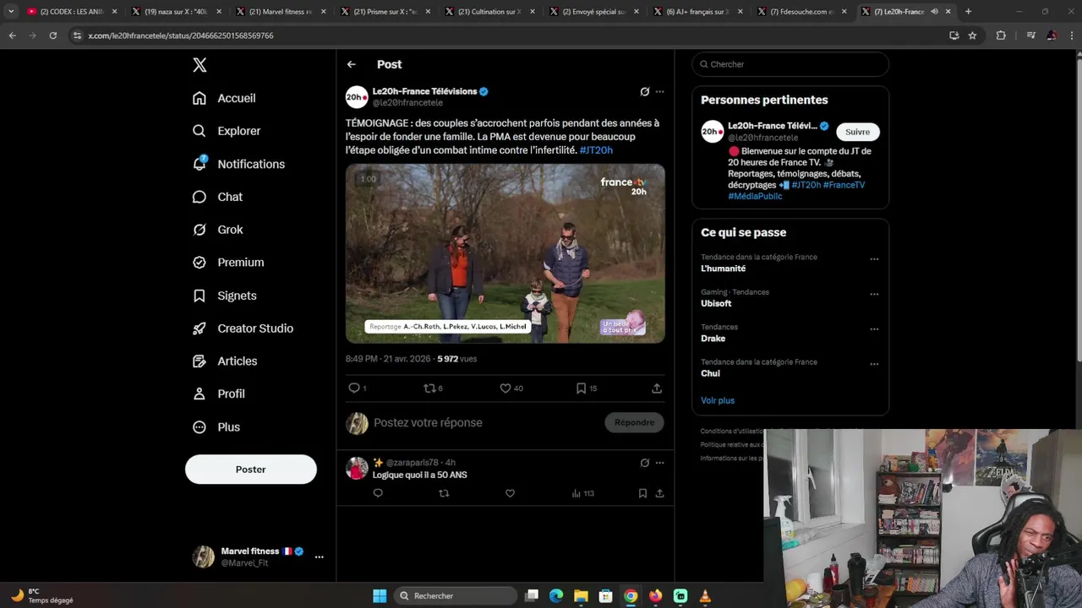
Task: Click the #JT20h hashtag in post
Action: click(596, 150)
